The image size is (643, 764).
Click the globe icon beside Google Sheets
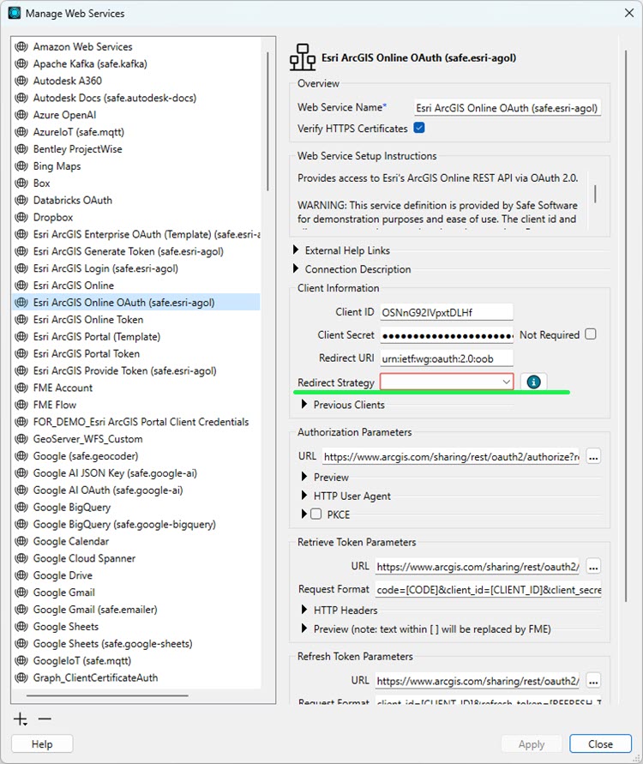point(21,627)
